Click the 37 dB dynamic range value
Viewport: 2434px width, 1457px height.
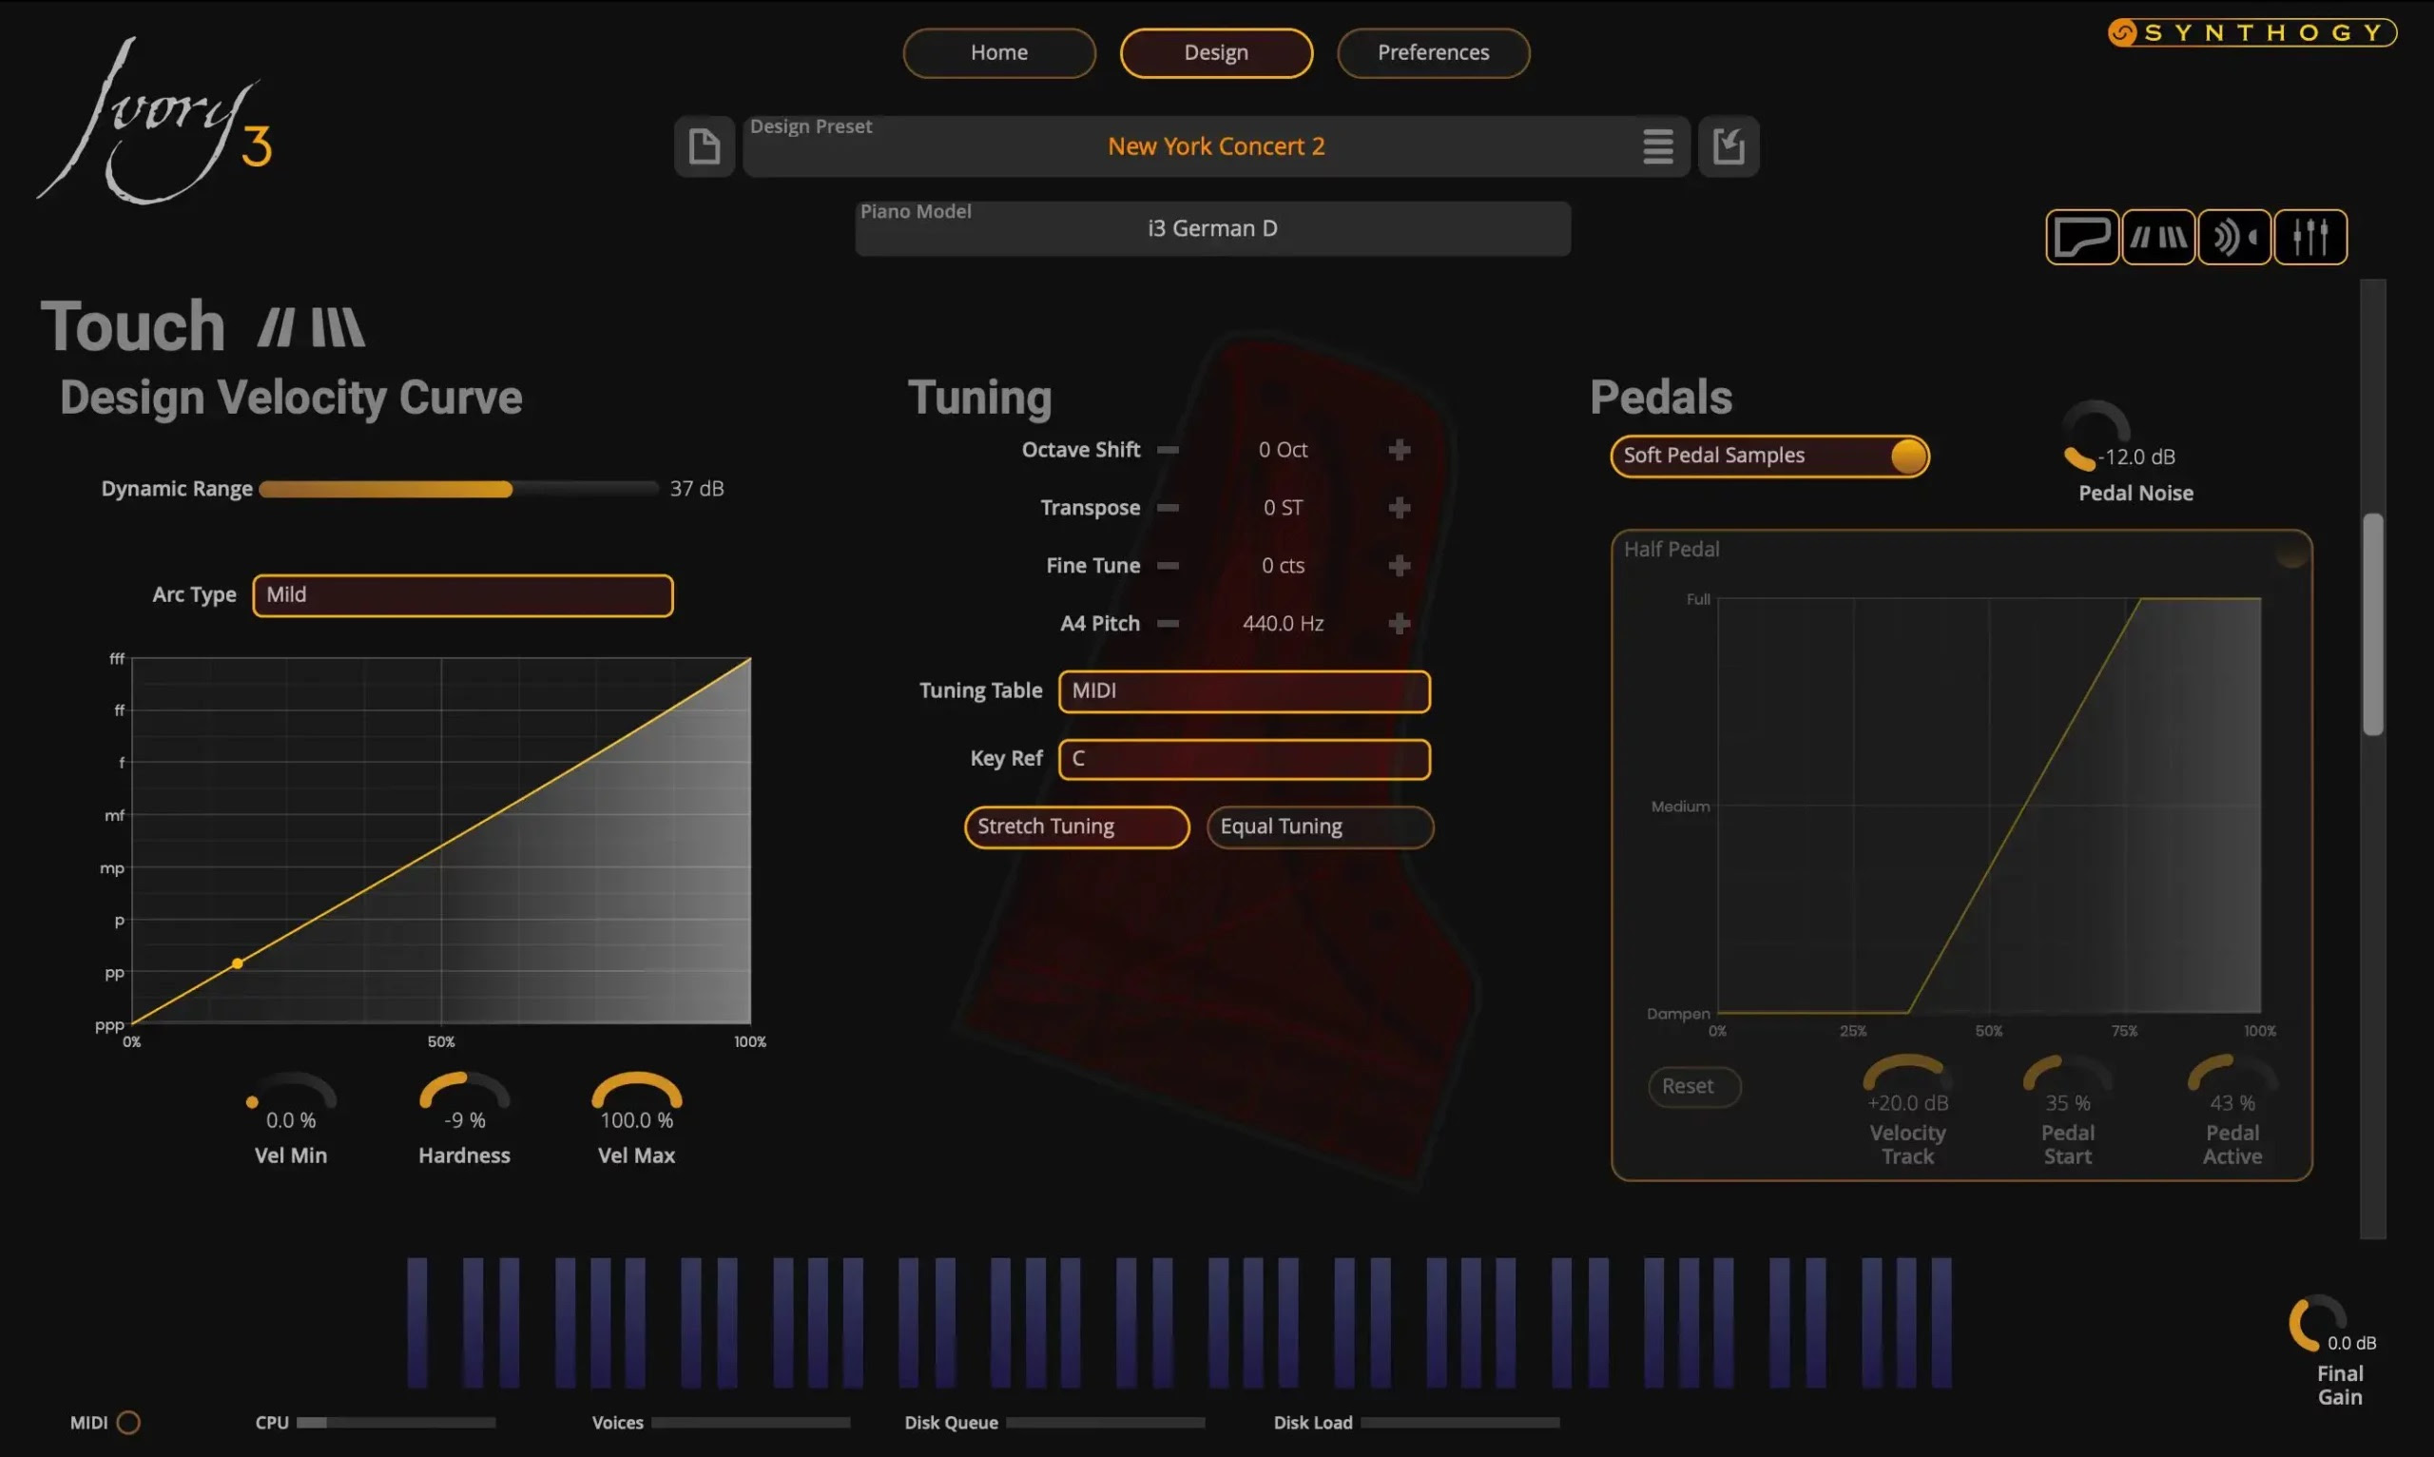[697, 489]
